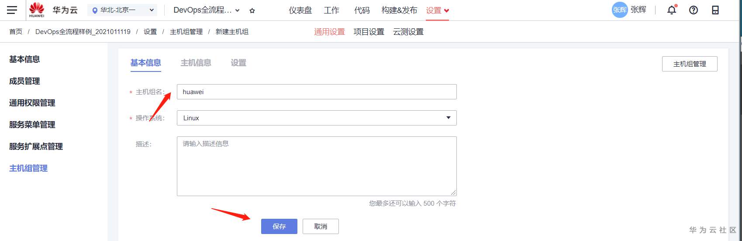742x241 pixels.
Task: Click the 保存 button
Action: (x=279, y=226)
